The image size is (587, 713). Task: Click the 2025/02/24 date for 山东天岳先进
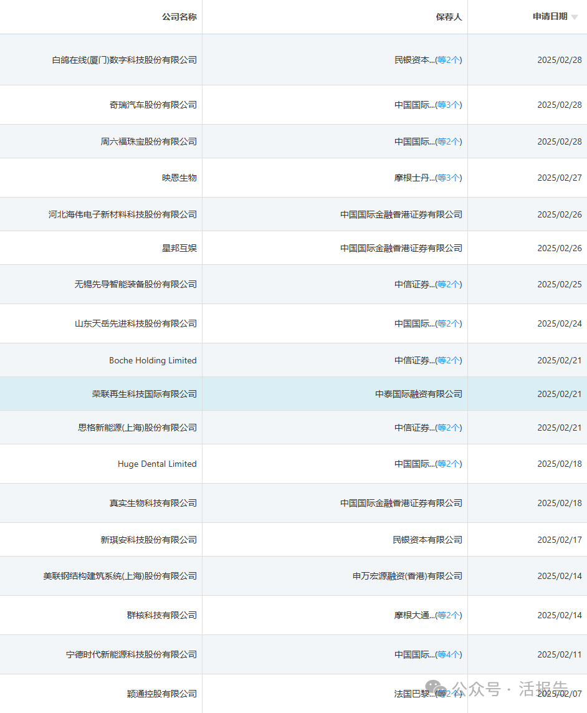click(560, 323)
